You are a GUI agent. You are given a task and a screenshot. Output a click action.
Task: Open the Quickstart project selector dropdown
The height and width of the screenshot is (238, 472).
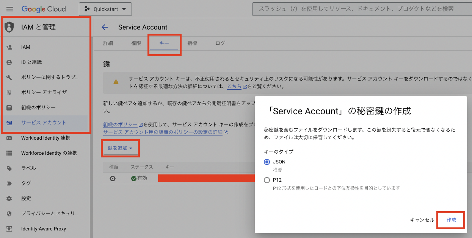105,9
